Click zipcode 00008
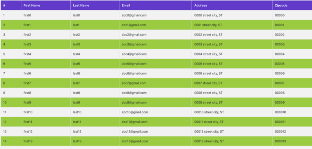Screen dimensions: 312x149 pos(280,93)
